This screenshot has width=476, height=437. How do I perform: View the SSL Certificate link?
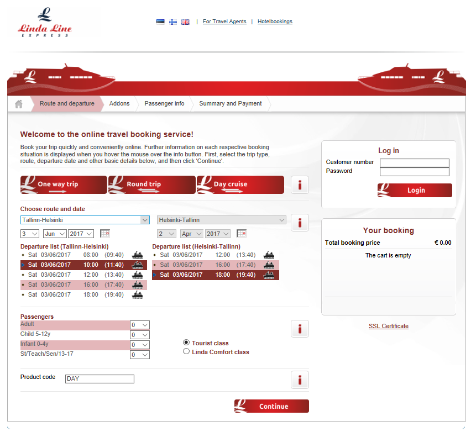388,327
